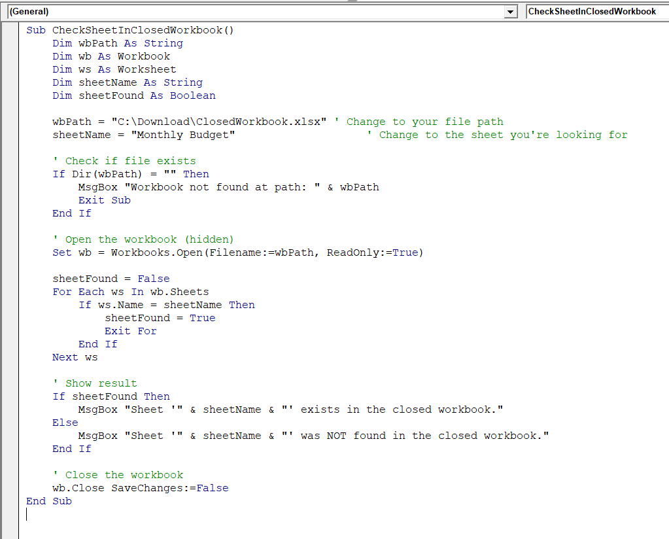Click the "For Each ws In wb.Sheets" line
669x539 pixels.
click(130, 292)
